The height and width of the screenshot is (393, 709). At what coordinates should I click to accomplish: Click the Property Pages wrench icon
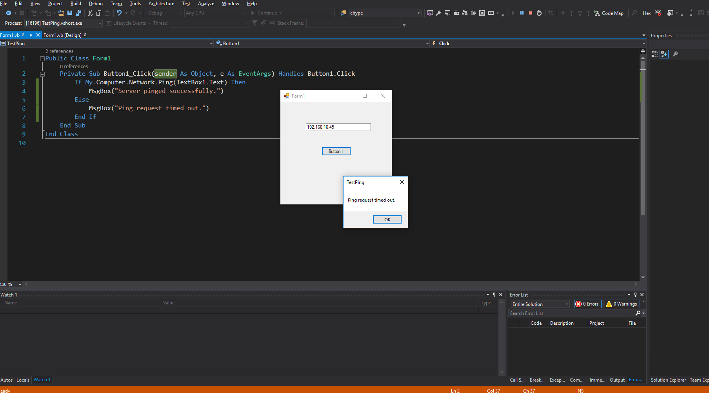(x=675, y=54)
